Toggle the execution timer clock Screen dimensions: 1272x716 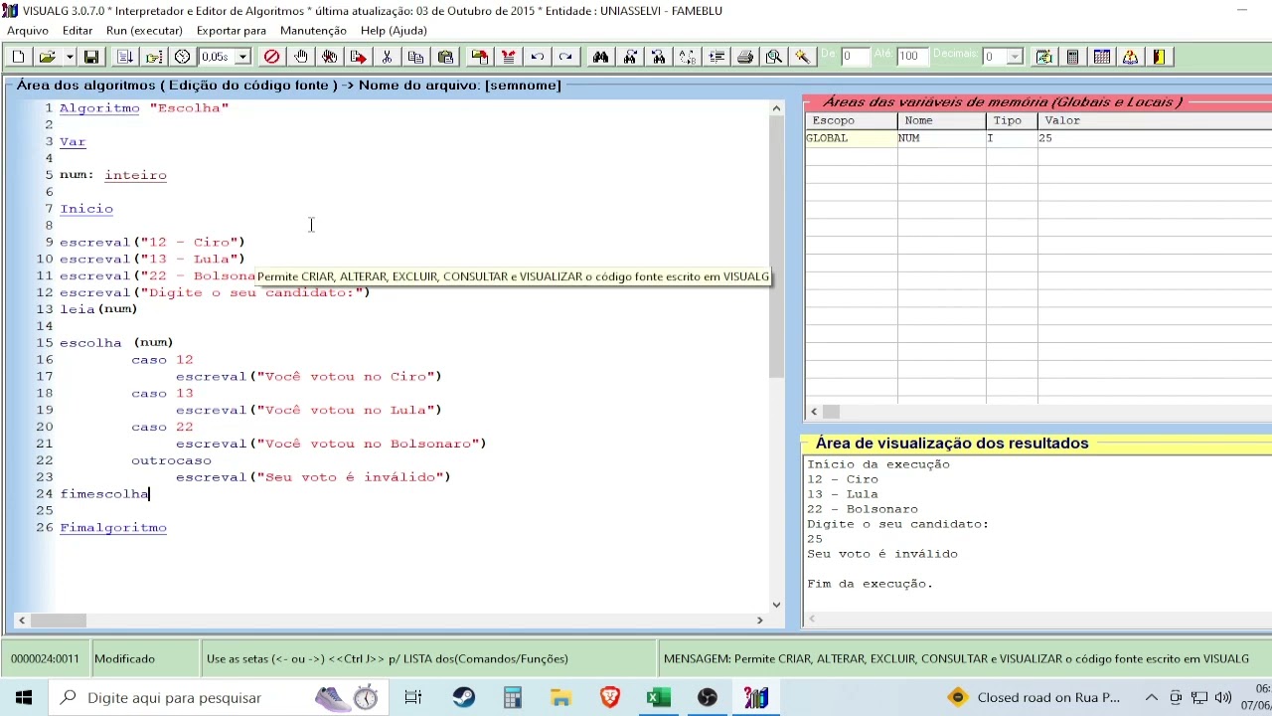(183, 57)
